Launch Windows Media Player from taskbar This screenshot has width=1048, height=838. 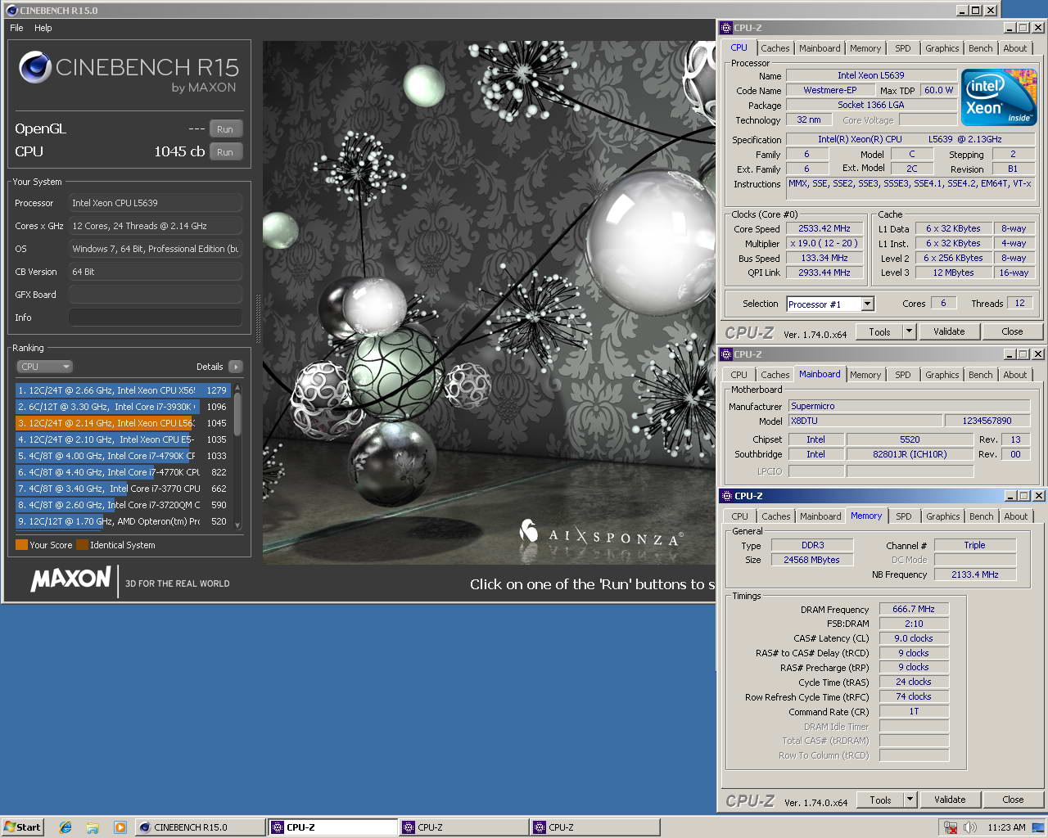pyautogui.click(x=120, y=827)
